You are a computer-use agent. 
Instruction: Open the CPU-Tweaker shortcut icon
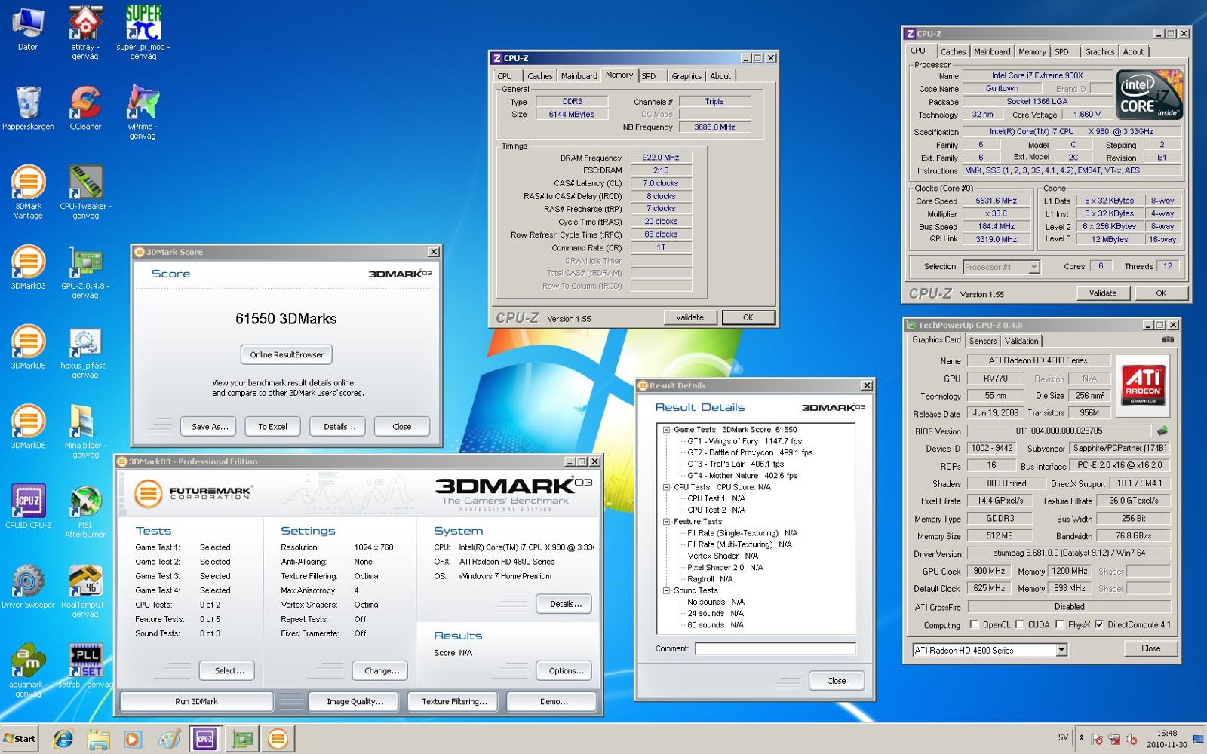click(85, 192)
